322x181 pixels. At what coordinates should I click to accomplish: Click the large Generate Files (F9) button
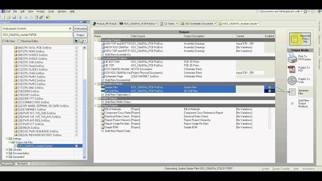click(x=300, y=39)
